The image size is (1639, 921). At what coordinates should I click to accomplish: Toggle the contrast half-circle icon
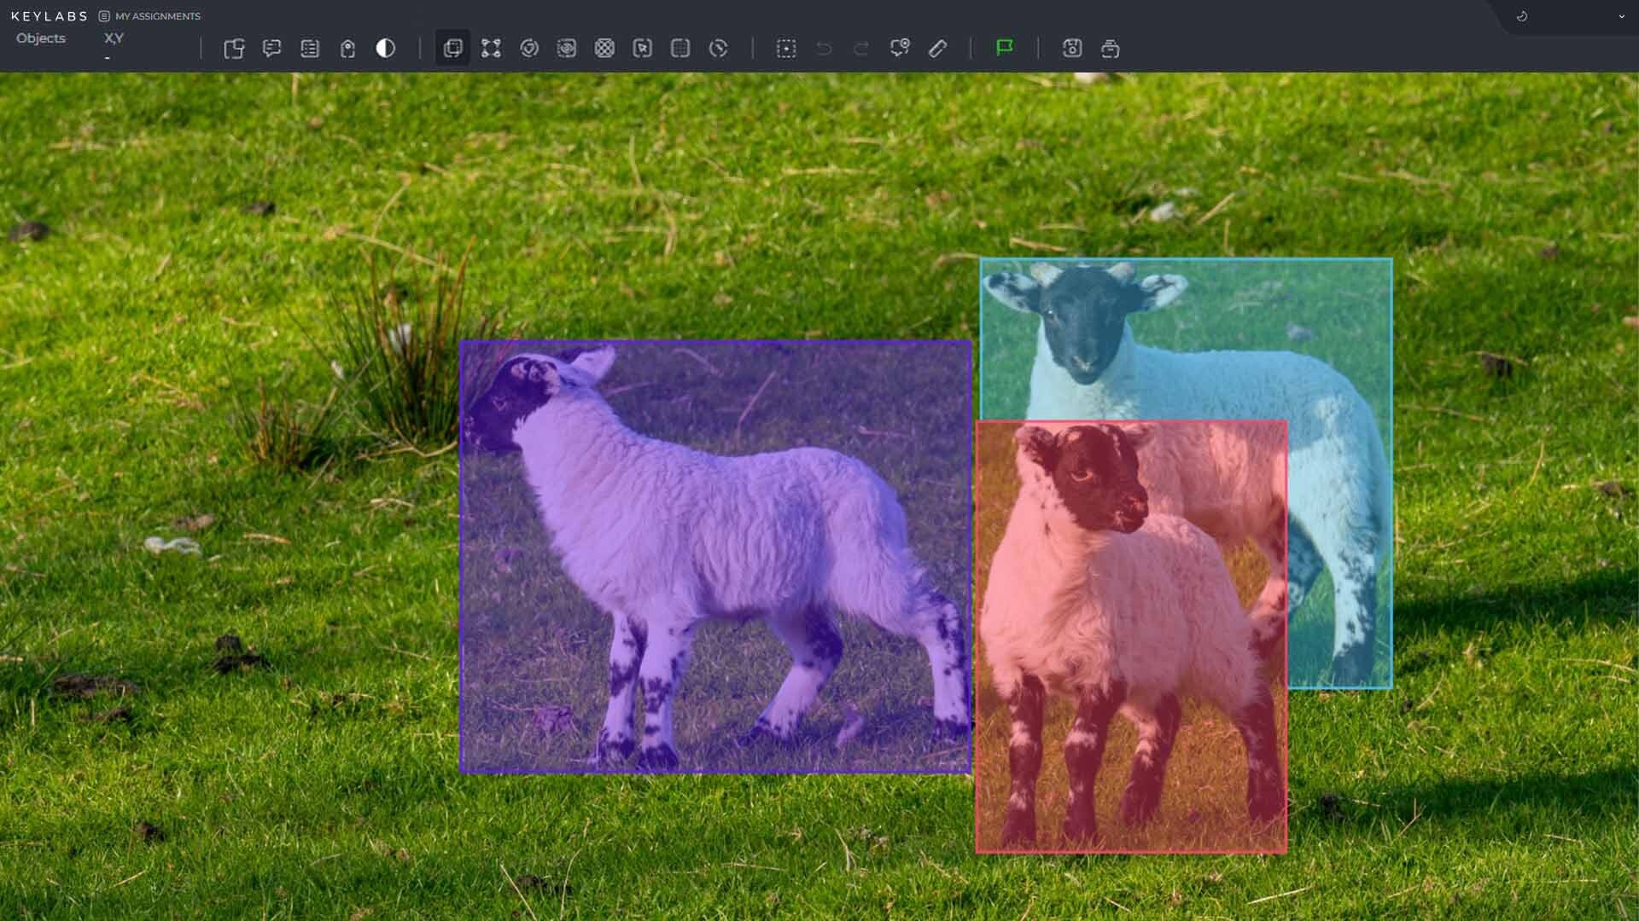[386, 49]
